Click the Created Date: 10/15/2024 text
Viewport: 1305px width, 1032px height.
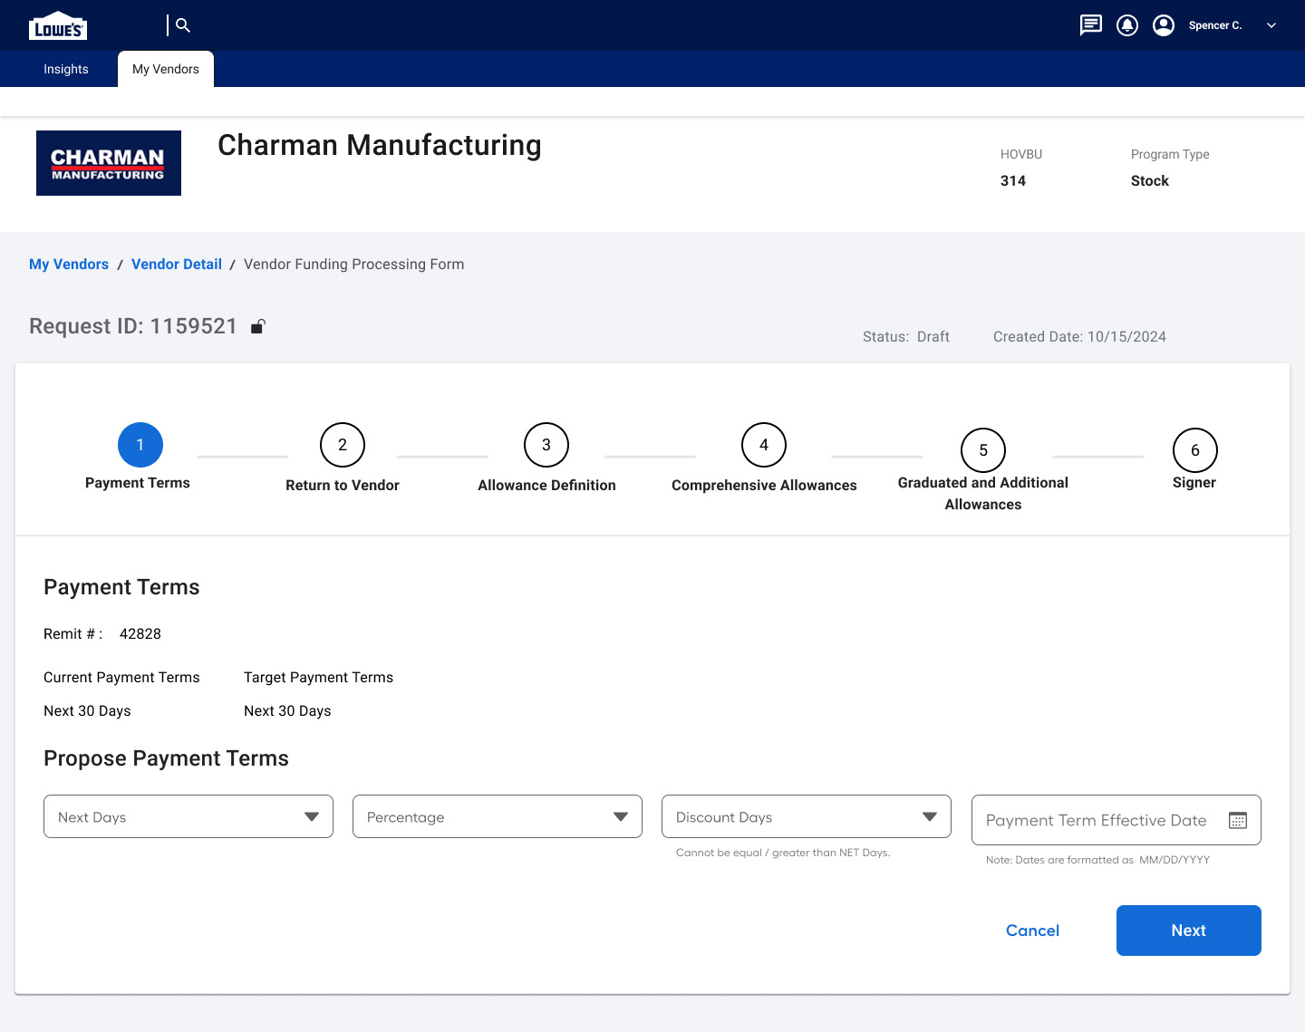pyautogui.click(x=1079, y=337)
